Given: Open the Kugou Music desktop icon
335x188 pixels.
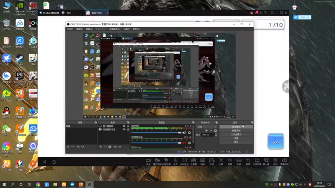Looking at the screenshot, I should point(20,42).
